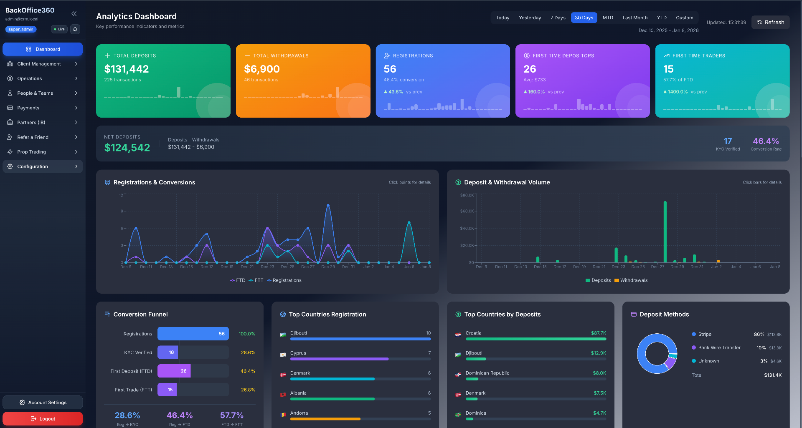Click the red Logout button

(x=43, y=419)
